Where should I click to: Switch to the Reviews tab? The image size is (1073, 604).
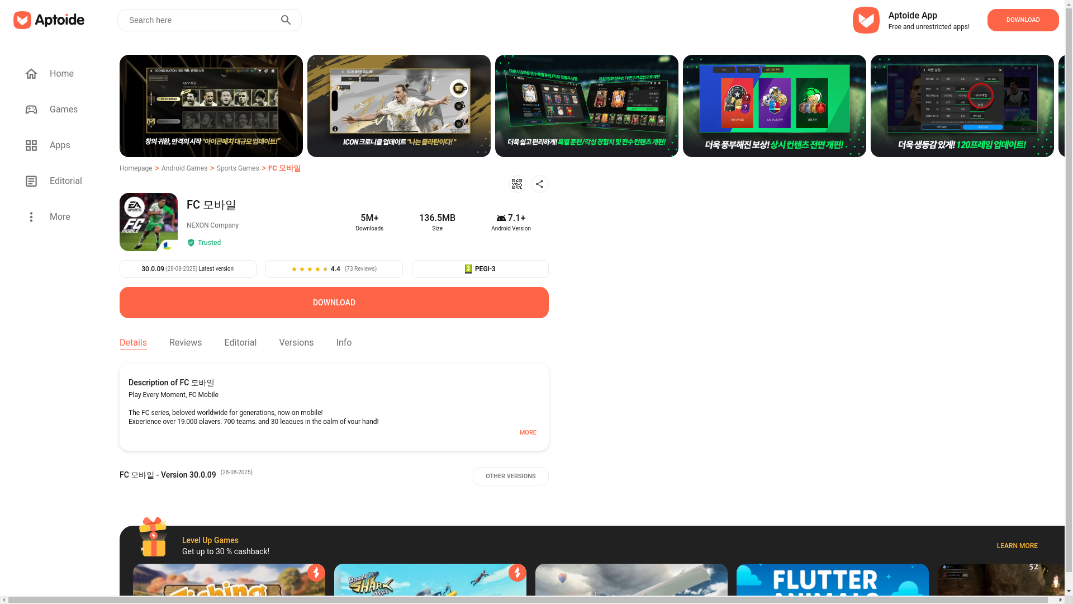(x=186, y=343)
